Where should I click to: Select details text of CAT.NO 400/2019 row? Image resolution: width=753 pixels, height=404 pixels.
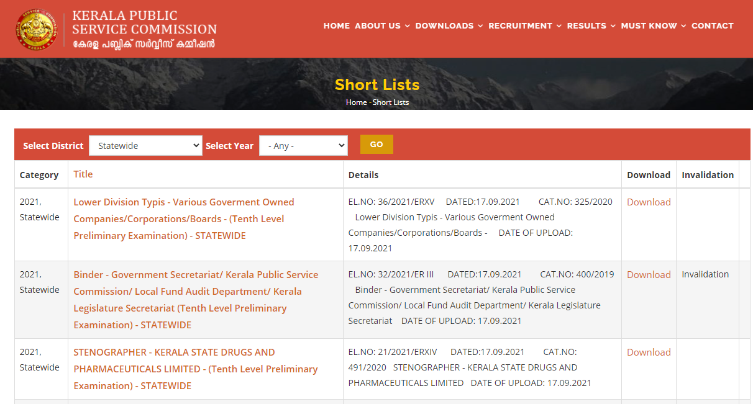coord(481,297)
